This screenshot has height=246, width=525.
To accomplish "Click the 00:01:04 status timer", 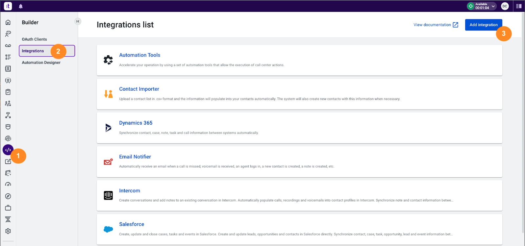I will 482,8.
